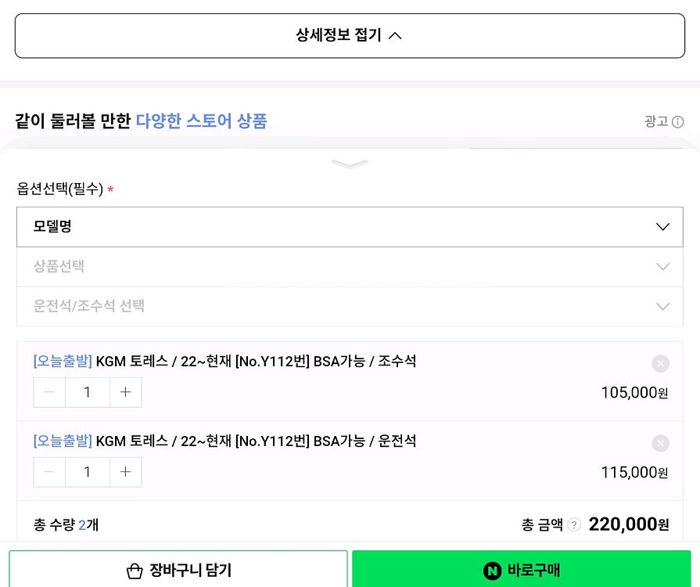This screenshot has height=587, width=700.
Task: Decrease quantity of the 조수석 item
Action: click(49, 392)
